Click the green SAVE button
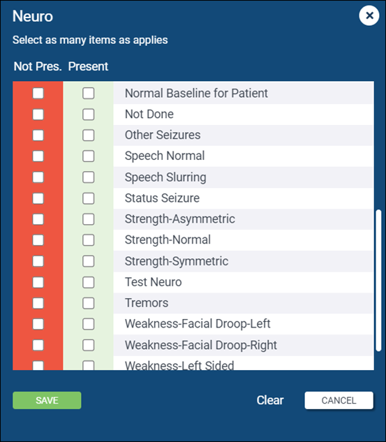The width and height of the screenshot is (386, 442). pyautogui.click(x=47, y=400)
